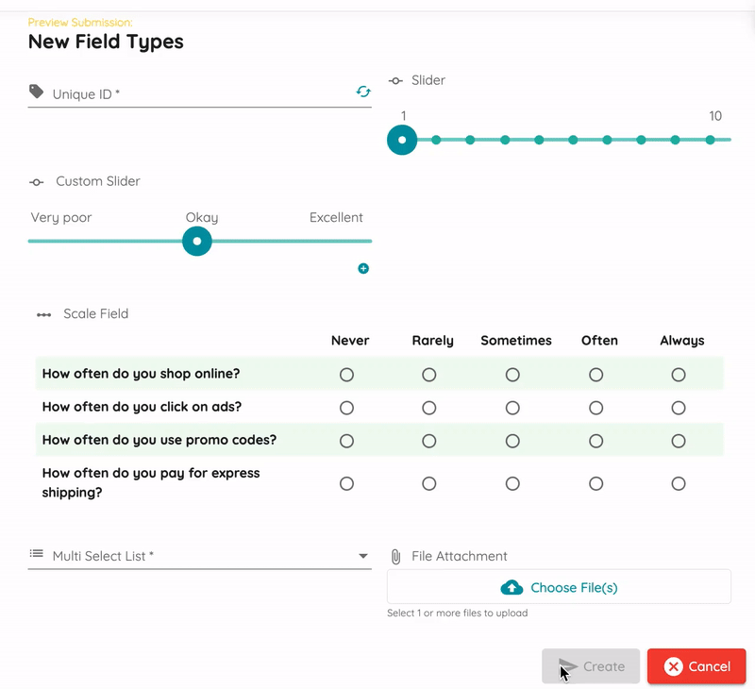This screenshot has height=689, width=755.
Task: Click the Choose File(s) upload button
Action: pyautogui.click(x=559, y=587)
